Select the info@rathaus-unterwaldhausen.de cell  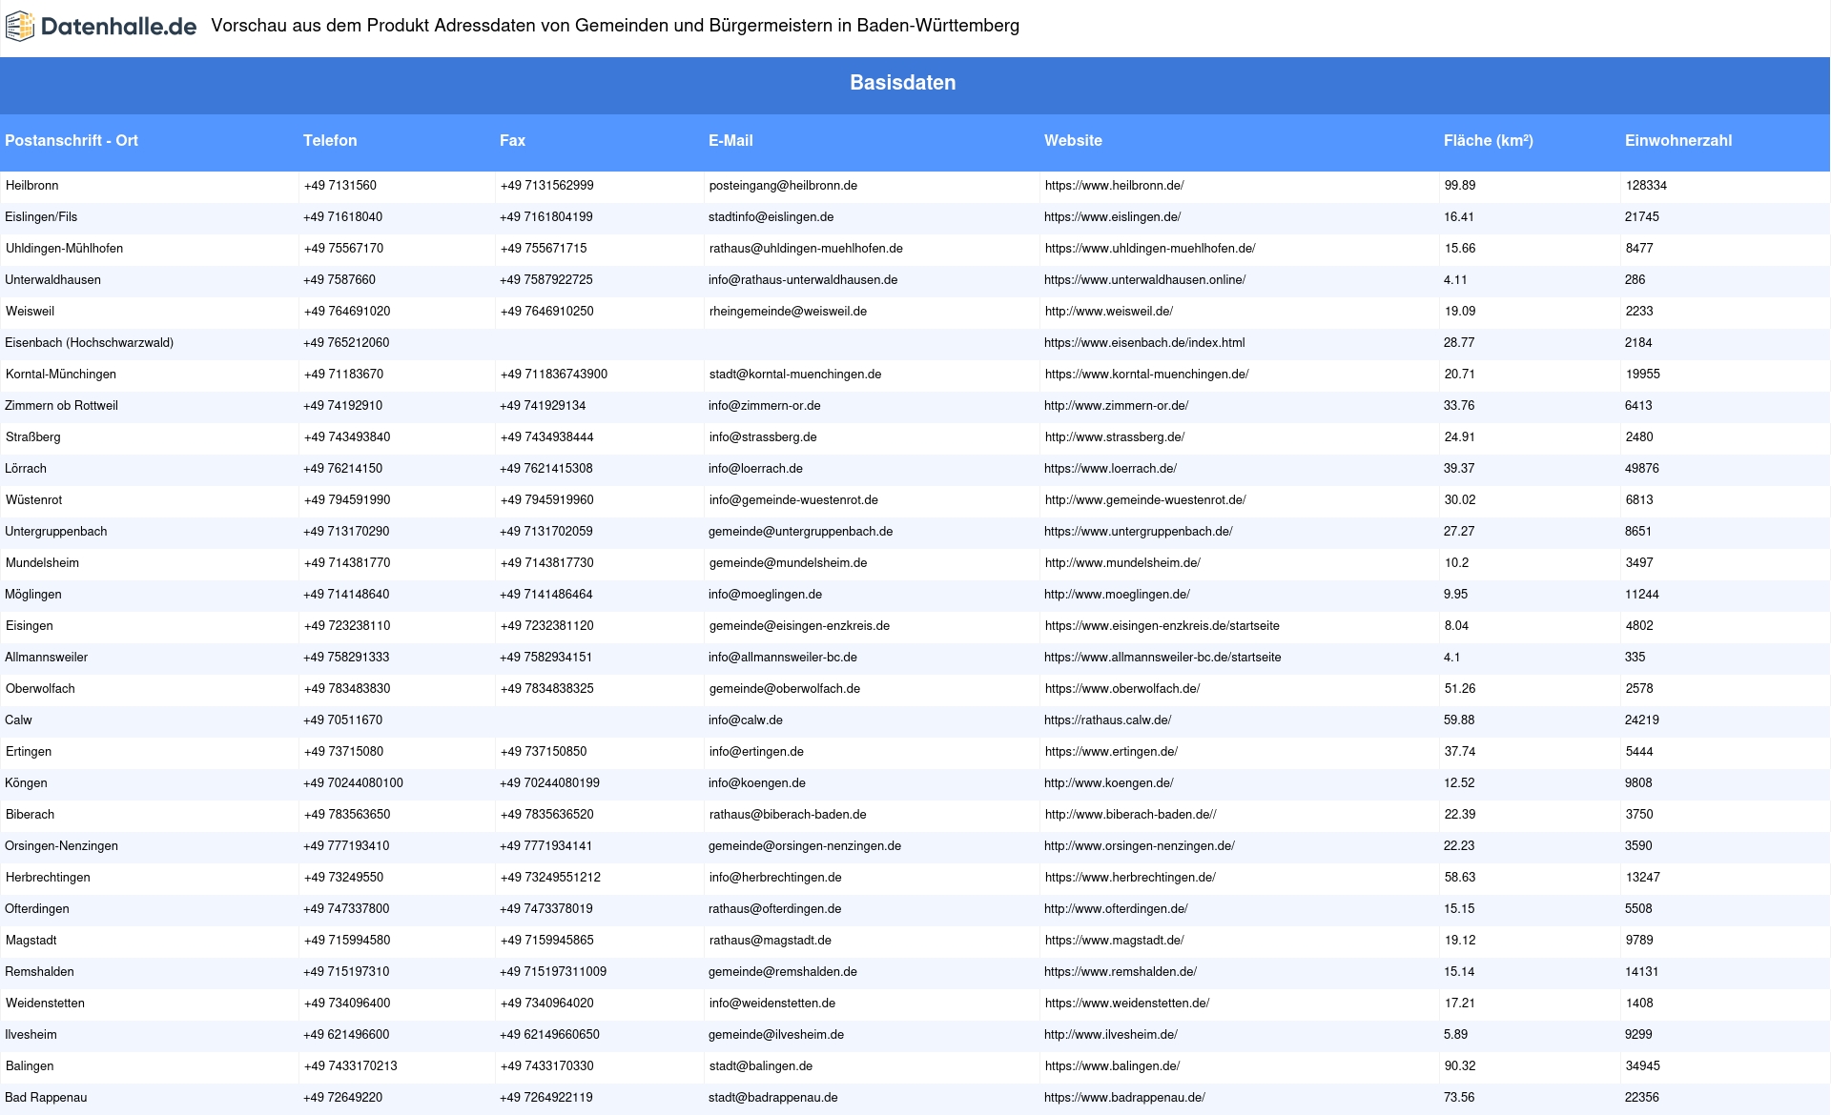pos(803,280)
